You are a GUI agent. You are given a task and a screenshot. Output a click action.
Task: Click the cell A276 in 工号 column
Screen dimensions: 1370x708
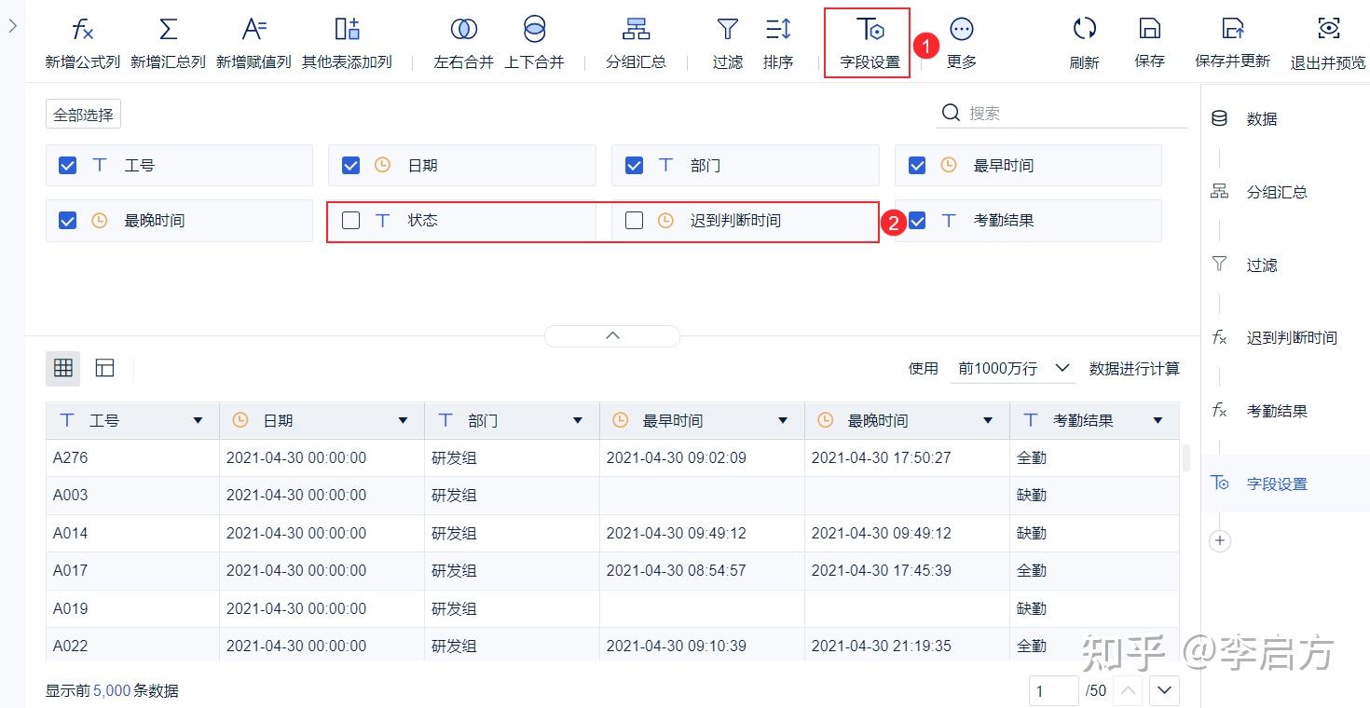click(x=132, y=458)
